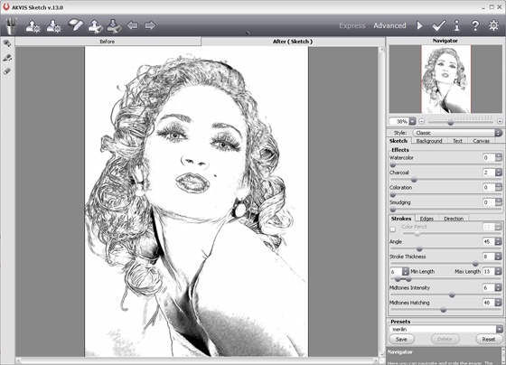
Task: Click the Undo left arrow
Action: [132, 25]
